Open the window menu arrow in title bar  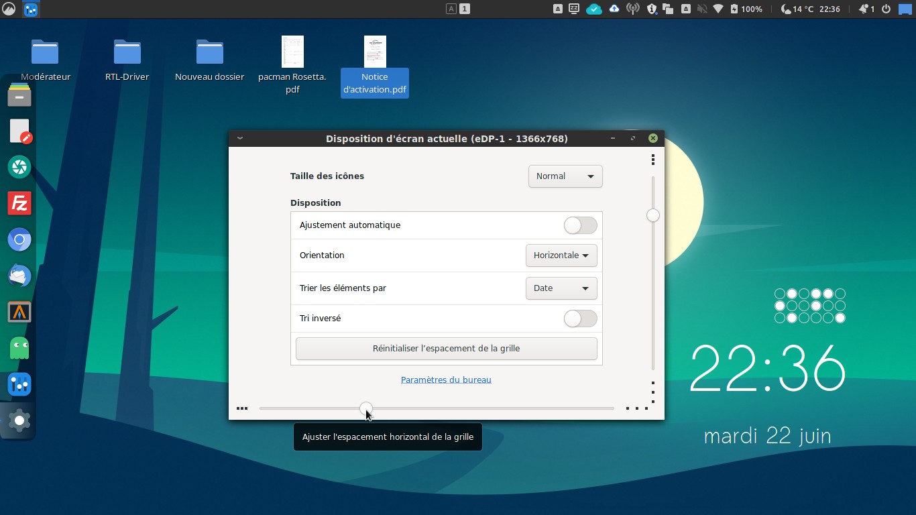(240, 139)
